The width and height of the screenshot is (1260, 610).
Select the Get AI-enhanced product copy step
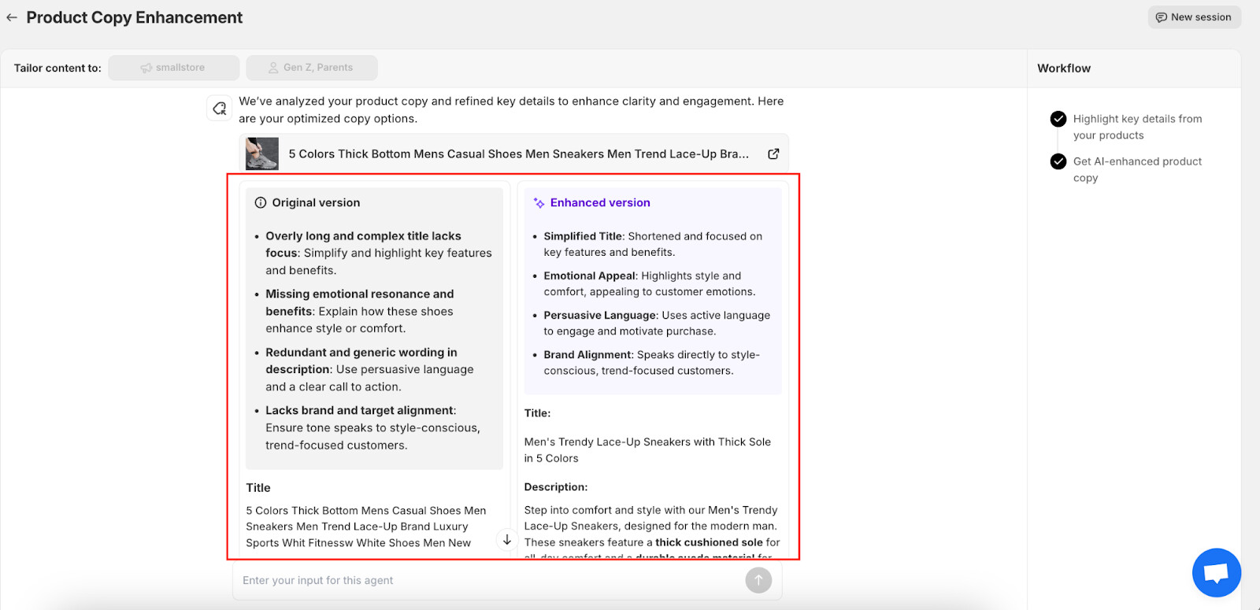(x=1137, y=169)
